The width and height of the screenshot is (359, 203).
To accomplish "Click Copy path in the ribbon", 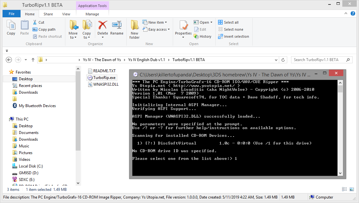I will [44, 29].
